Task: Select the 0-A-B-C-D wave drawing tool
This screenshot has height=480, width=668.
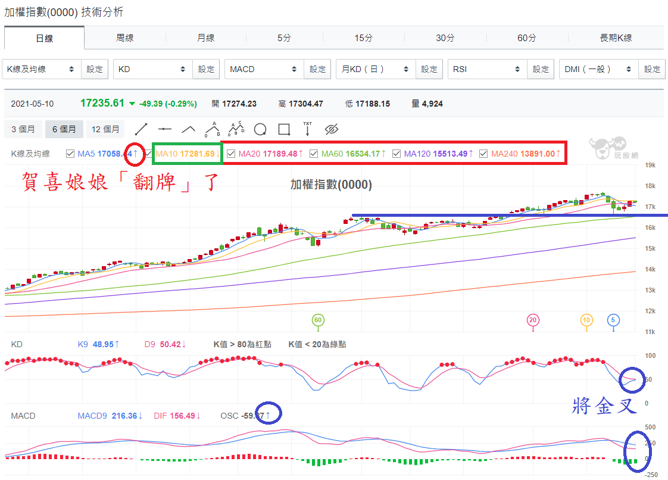Action: point(236,129)
